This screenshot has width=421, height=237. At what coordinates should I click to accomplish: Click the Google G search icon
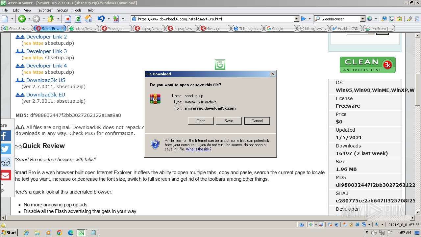tap(392, 19)
